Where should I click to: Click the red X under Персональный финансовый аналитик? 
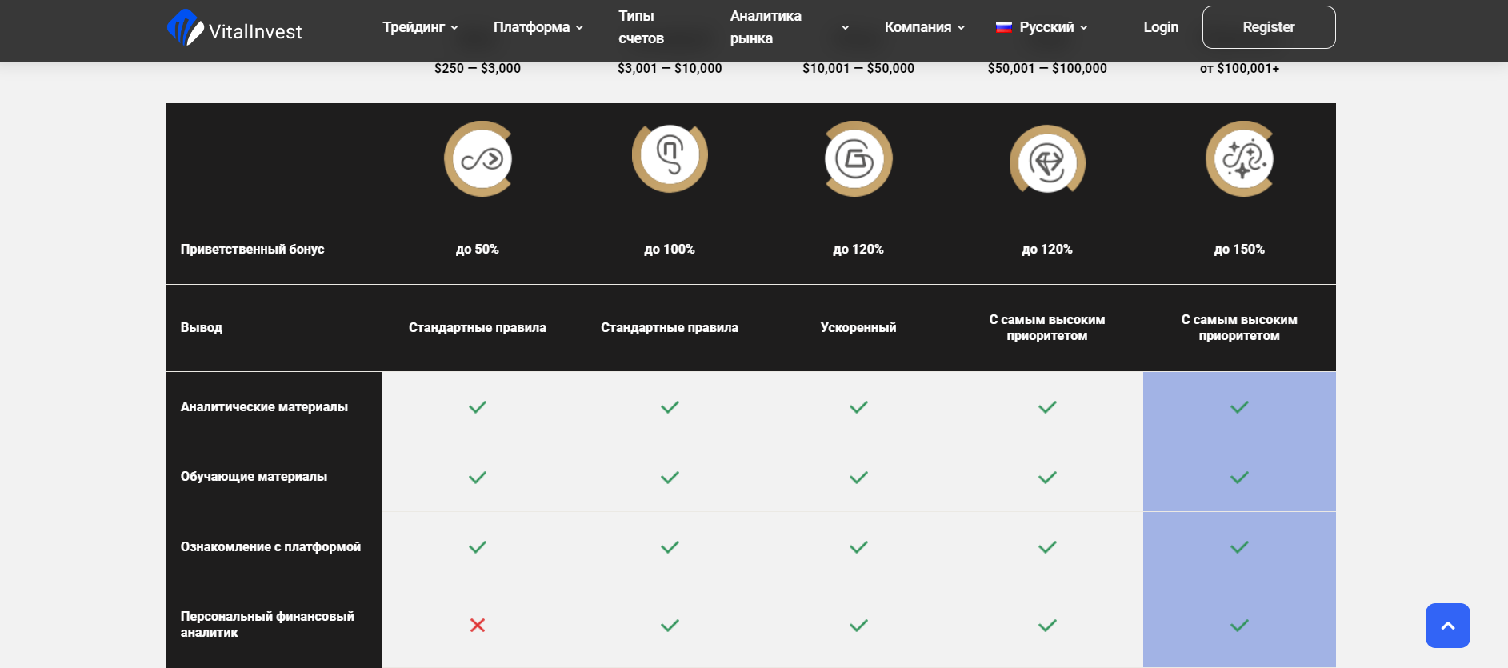477,626
